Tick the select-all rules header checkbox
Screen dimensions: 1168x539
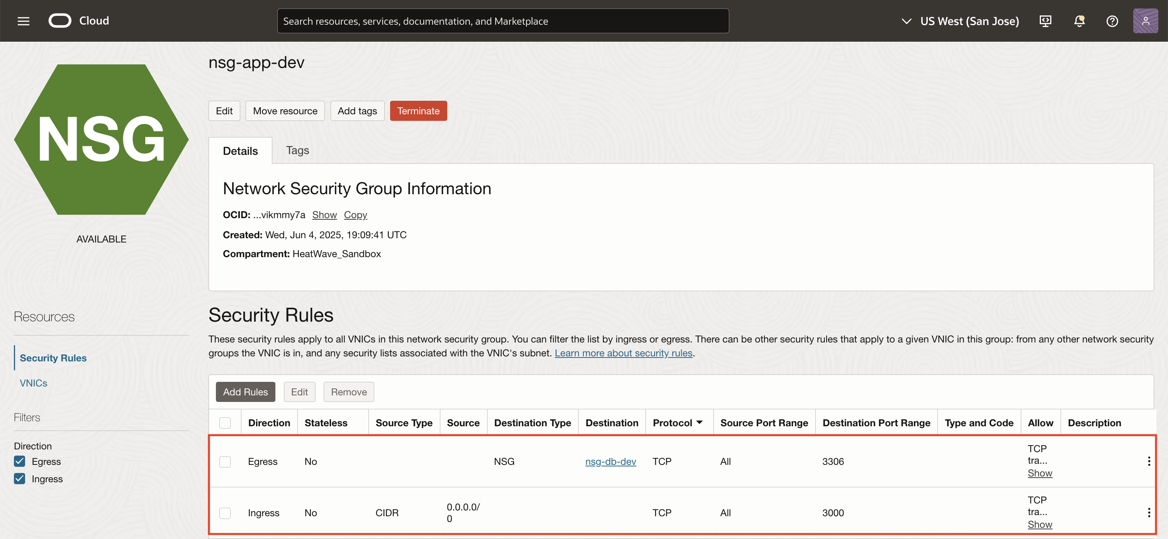pyautogui.click(x=225, y=422)
